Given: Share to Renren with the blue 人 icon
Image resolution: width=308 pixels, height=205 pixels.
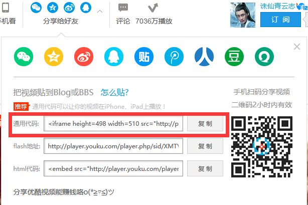Looking at the screenshot, I should click(x=204, y=57).
